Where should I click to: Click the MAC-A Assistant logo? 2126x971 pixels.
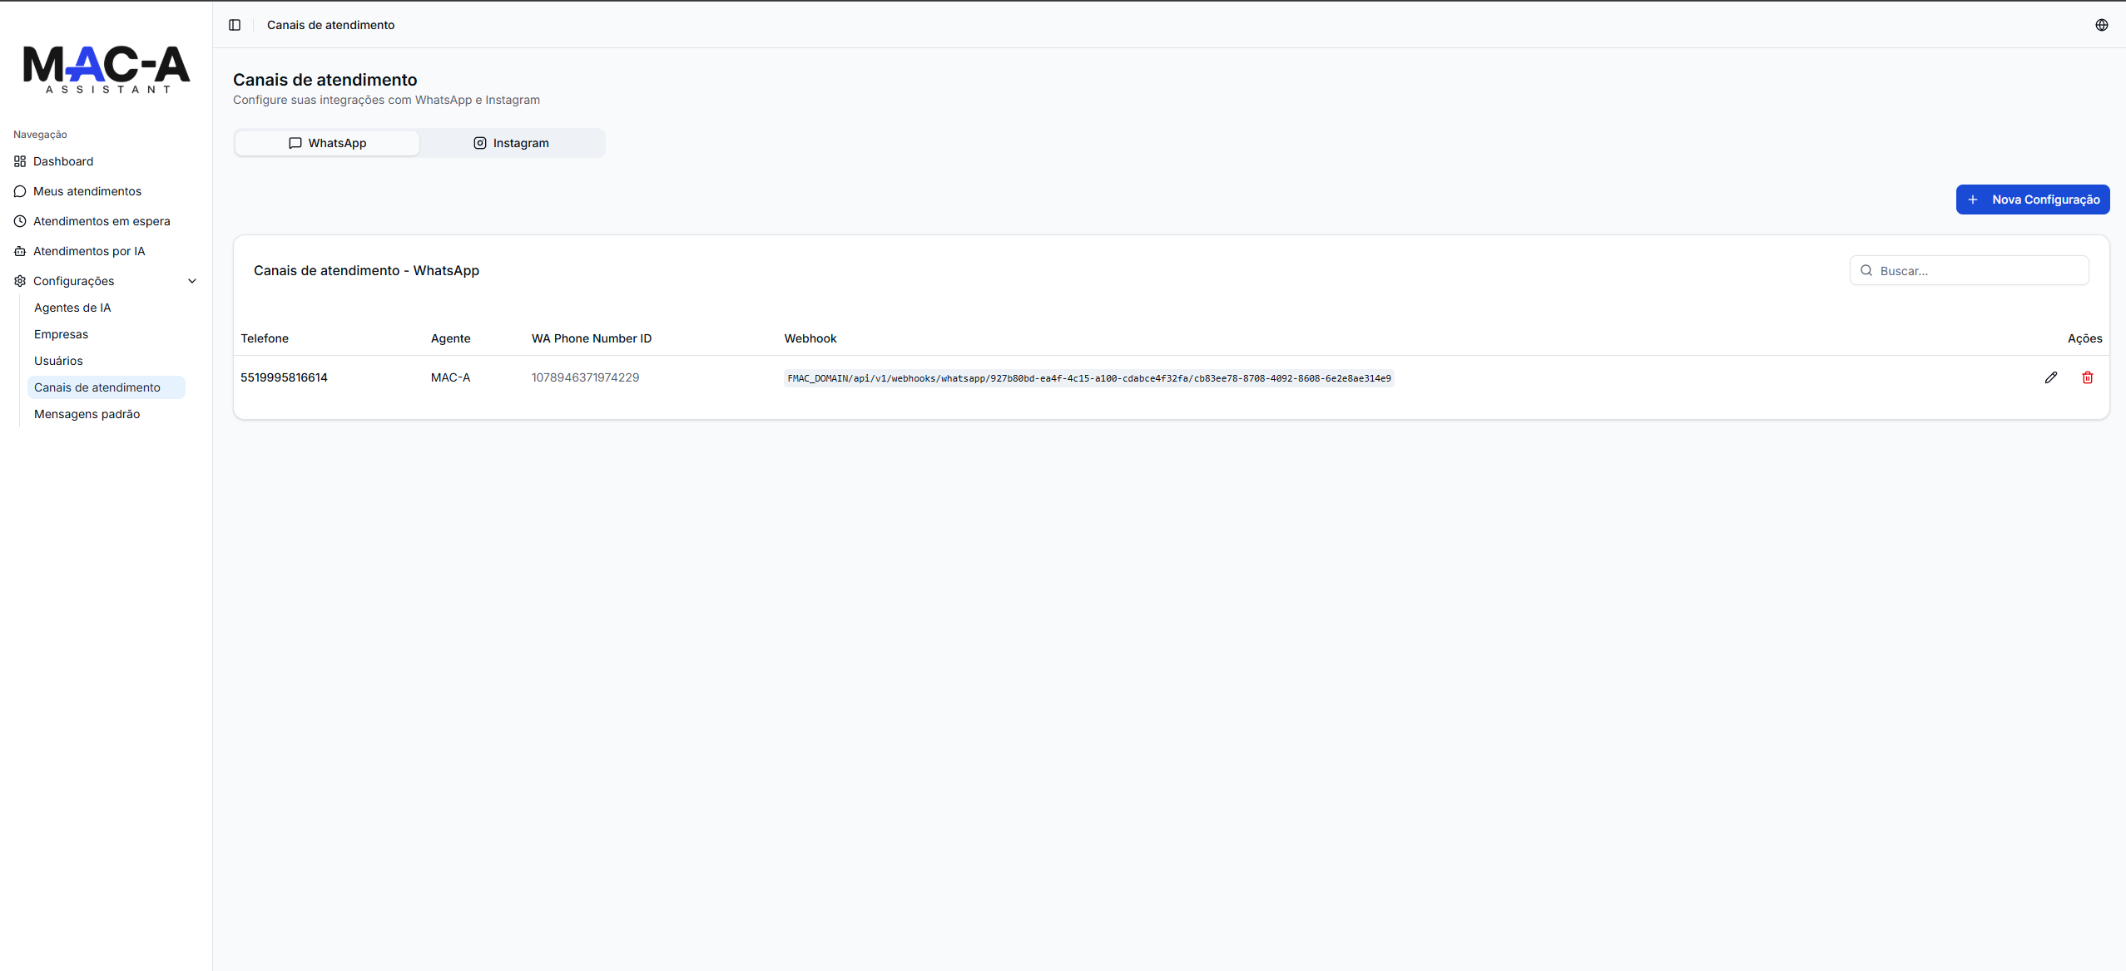coord(107,69)
